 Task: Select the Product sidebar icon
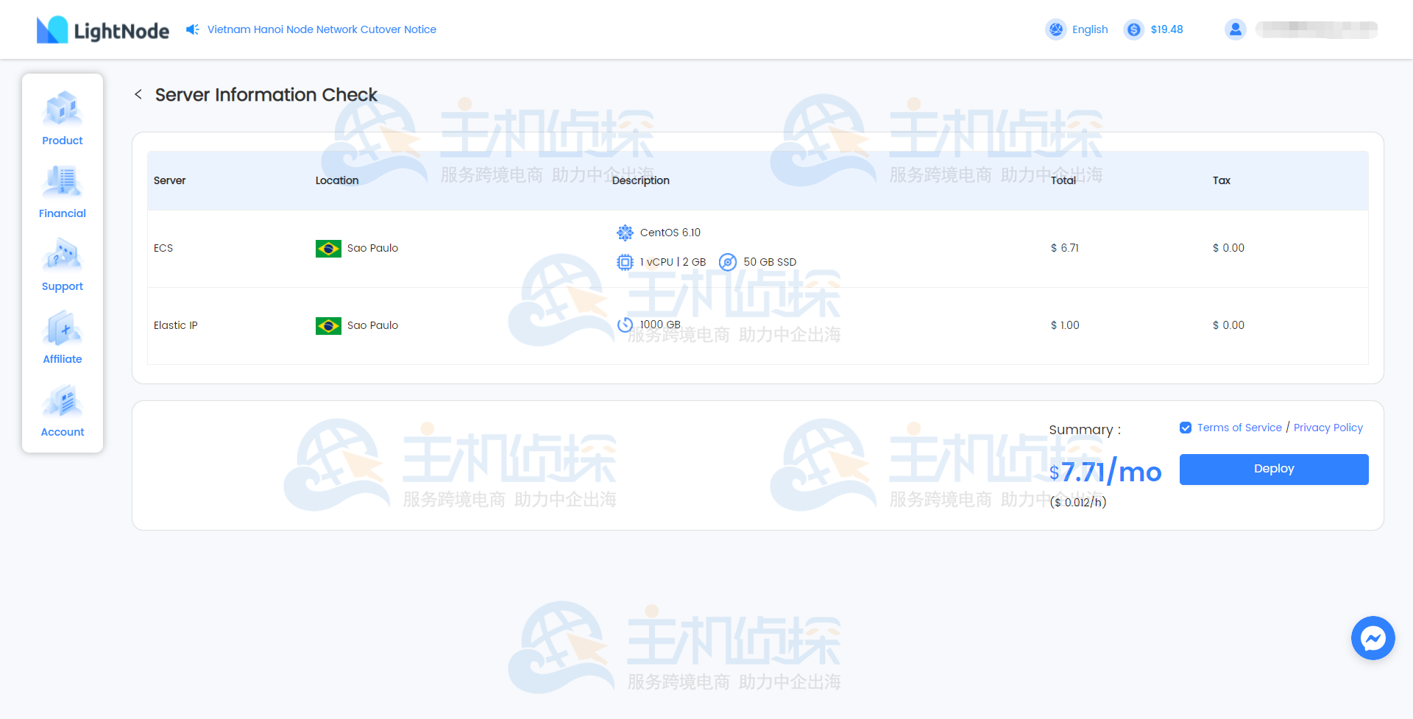click(62, 109)
